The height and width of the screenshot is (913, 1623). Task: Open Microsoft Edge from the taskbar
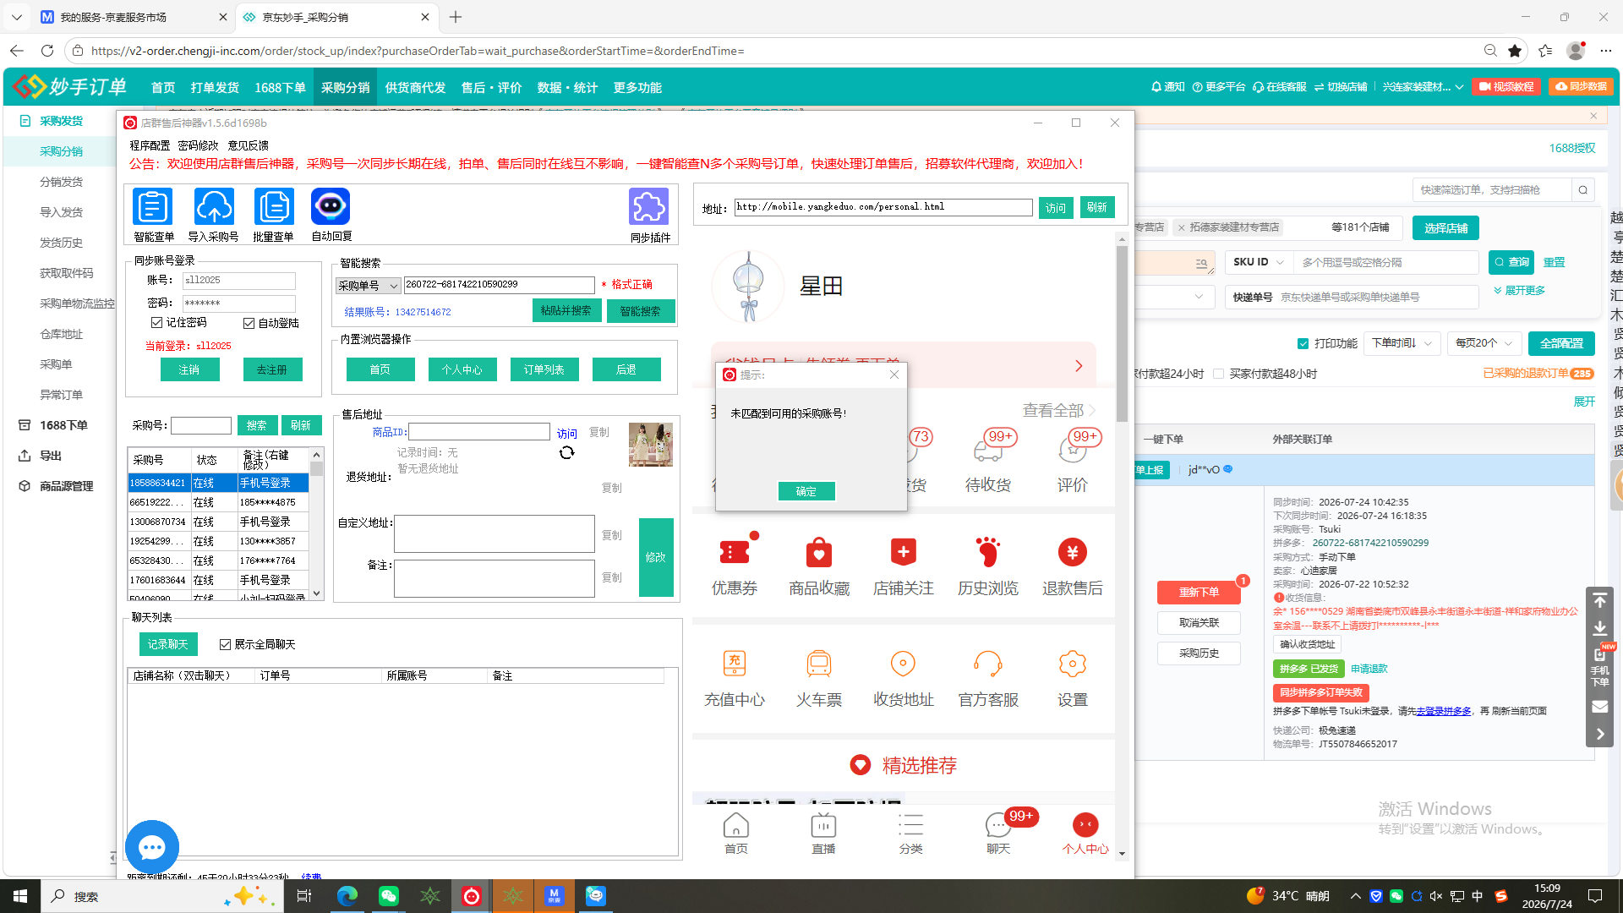pyautogui.click(x=347, y=896)
